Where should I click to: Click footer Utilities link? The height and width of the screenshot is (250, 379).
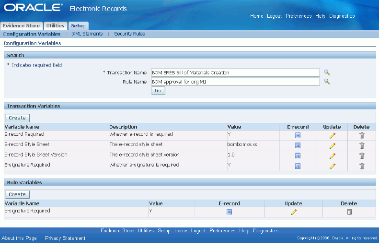(x=146, y=231)
